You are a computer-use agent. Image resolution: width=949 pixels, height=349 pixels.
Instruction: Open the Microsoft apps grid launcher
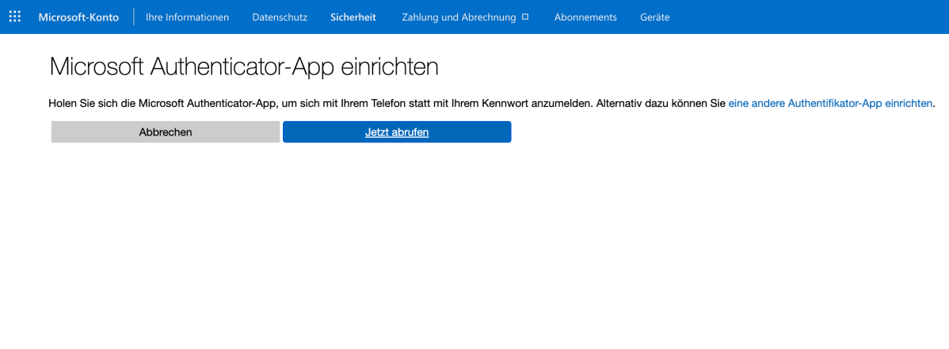coord(15,17)
